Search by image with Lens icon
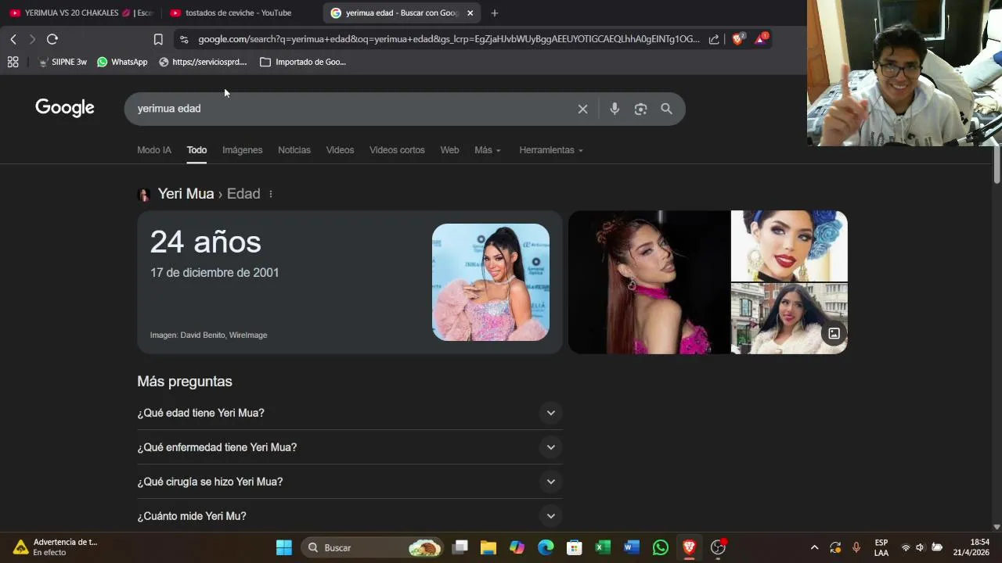 point(640,109)
